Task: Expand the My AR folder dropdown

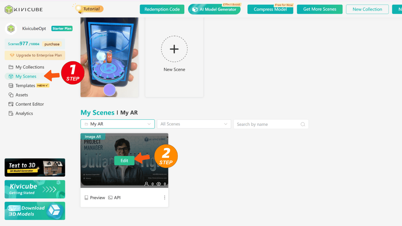Action: [117, 124]
